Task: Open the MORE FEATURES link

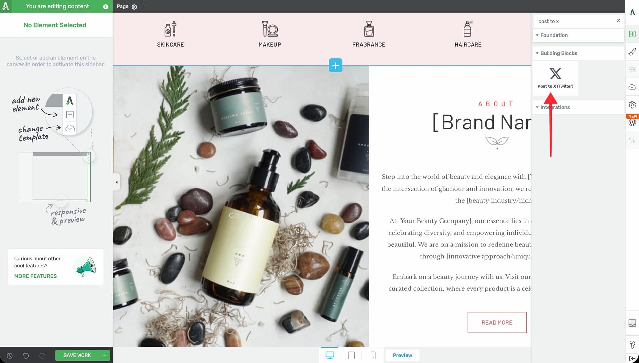Action: pyautogui.click(x=36, y=276)
